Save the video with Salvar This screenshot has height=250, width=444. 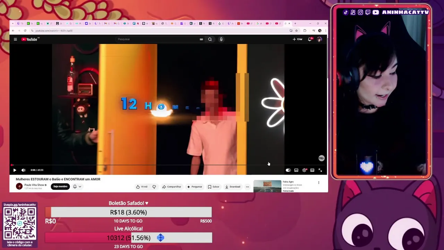pos(214,187)
